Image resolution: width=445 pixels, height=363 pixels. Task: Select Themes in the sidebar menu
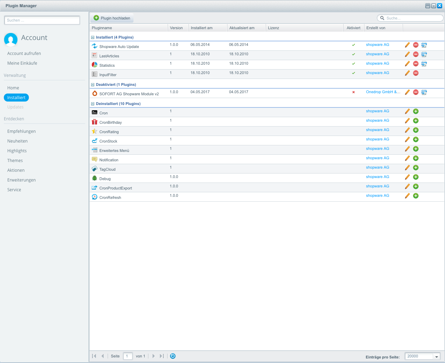pyautogui.click(x=15, y=161)
